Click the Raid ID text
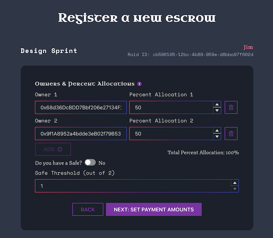 point(190,55)
